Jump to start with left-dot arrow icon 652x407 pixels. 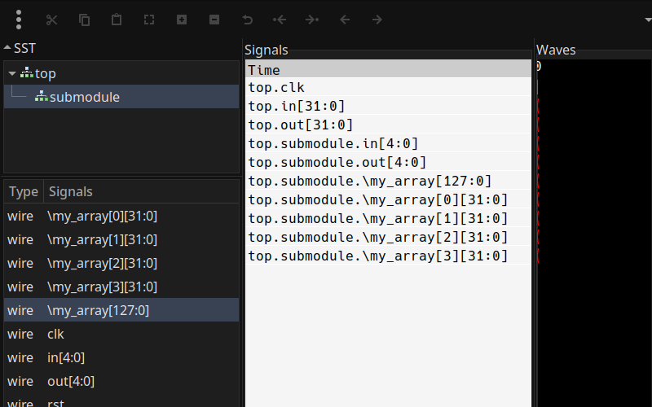[280, 20]
